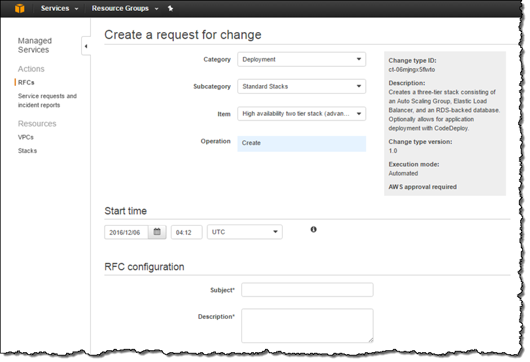Focus the Subject text field
The image size is (530, 362).
[307, 290]
